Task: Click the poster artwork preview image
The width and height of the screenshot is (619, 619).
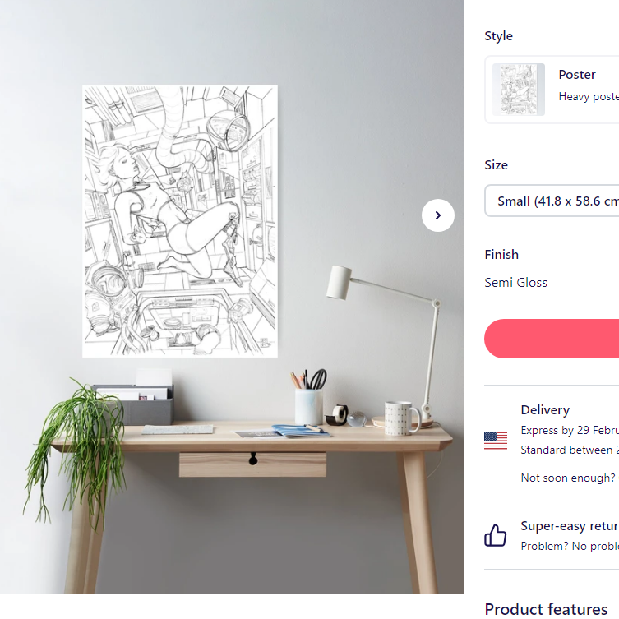Action: (180, 221)
